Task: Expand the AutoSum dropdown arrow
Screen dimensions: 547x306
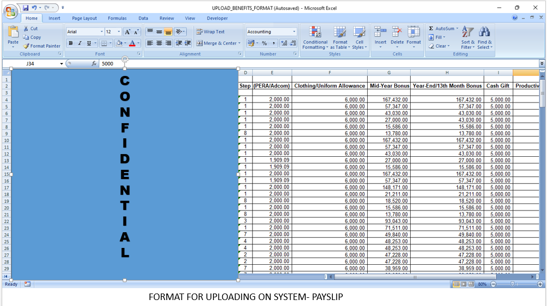Action: pos(457,29)
